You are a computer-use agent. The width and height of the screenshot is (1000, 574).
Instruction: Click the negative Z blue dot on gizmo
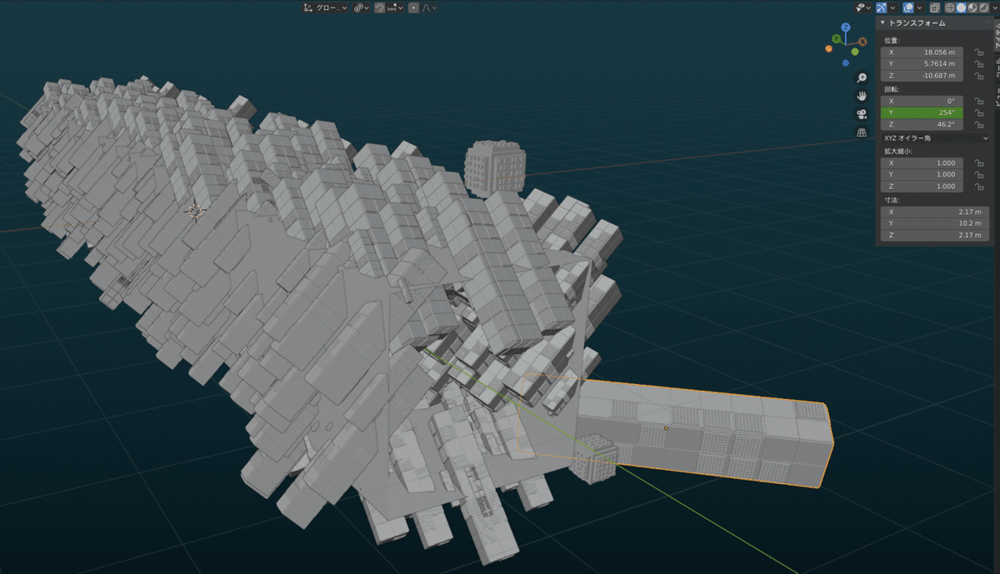click(845, 62)
